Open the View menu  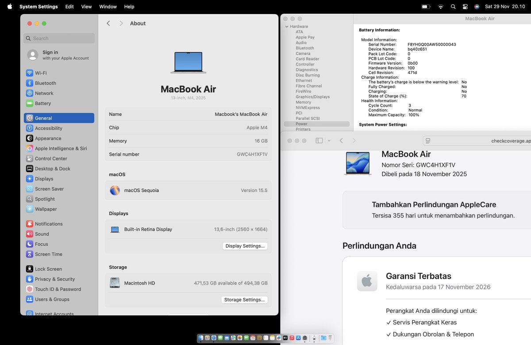point(86,7)
